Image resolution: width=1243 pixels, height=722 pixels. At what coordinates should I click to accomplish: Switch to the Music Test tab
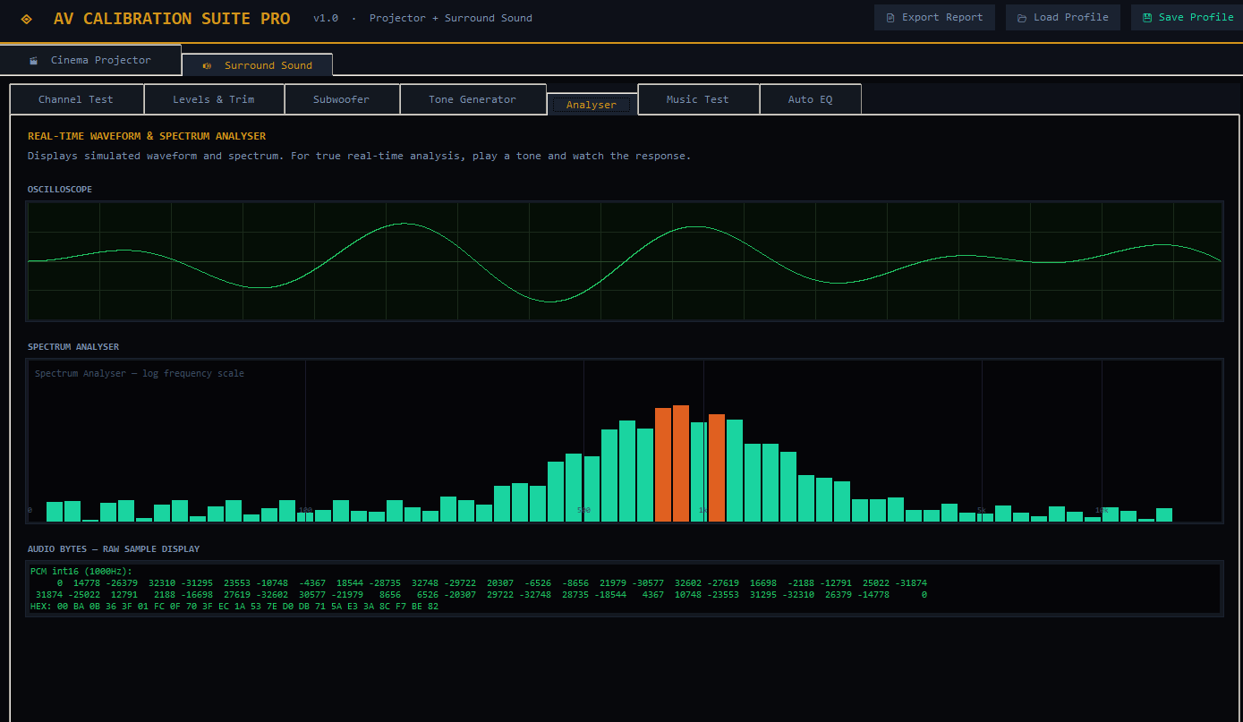coord(698,99)
